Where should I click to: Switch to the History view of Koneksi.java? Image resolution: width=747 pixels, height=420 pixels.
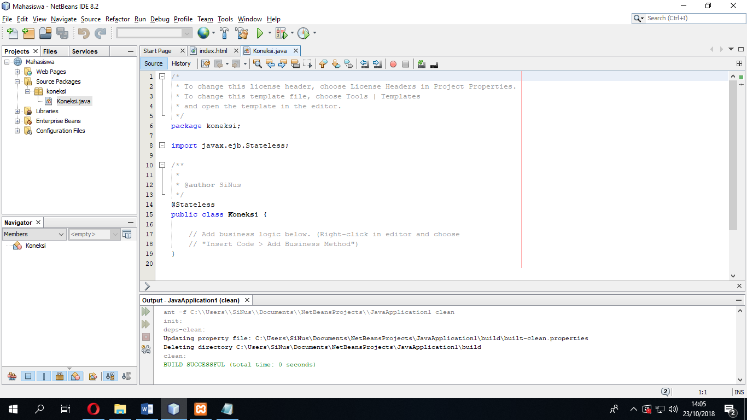point(182,63)
